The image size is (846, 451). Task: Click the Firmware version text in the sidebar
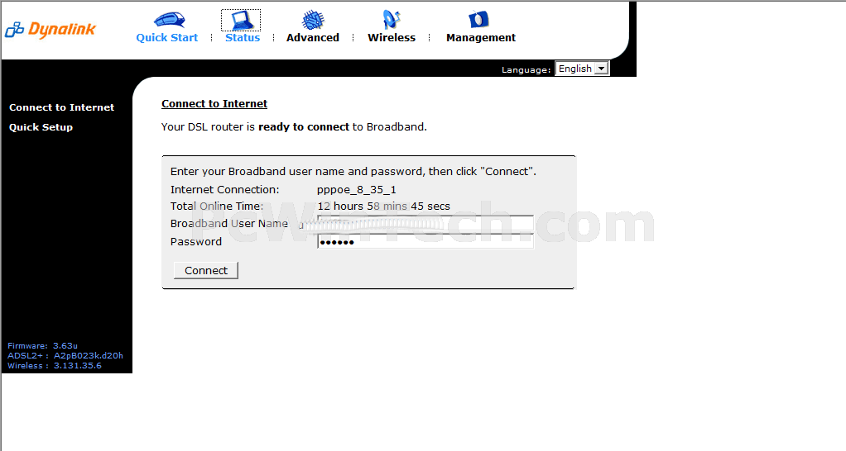tap(42, 346)
